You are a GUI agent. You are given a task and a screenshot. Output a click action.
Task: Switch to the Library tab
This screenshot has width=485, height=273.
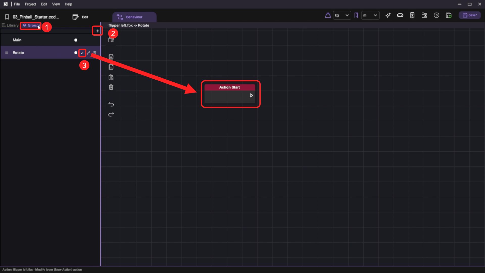[x=10, y=25]
